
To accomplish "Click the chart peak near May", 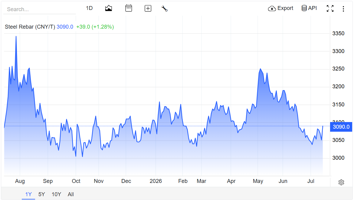I will (260, 69).
